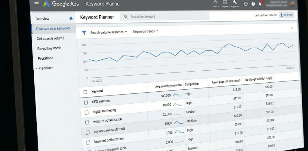Select the Keywords grid icon in the top bar

point(225,3)
